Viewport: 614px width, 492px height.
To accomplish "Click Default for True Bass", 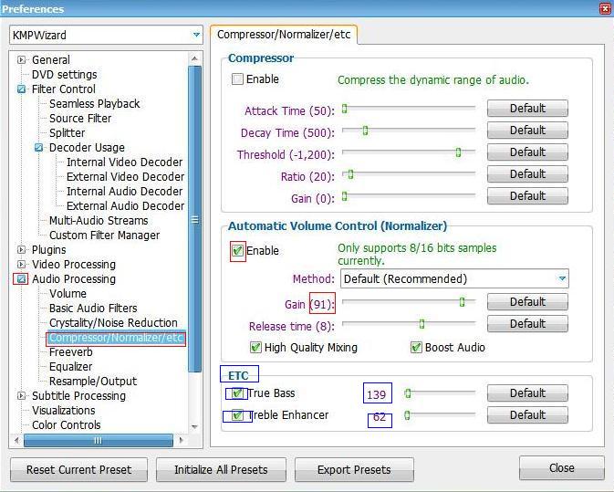I will click(527, 393).
